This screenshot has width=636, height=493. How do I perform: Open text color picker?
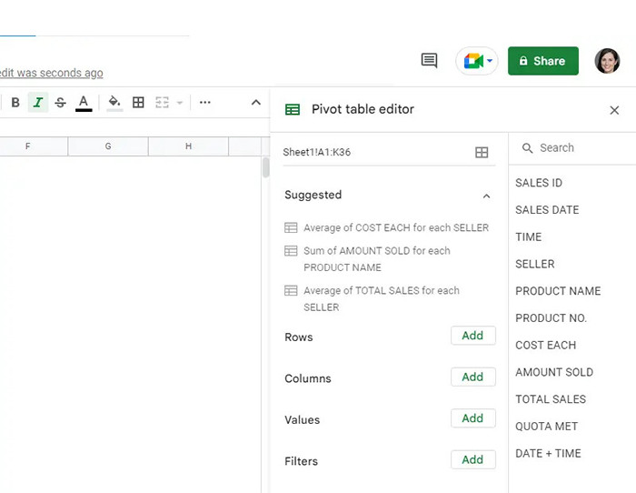click(x=84, y=103)
